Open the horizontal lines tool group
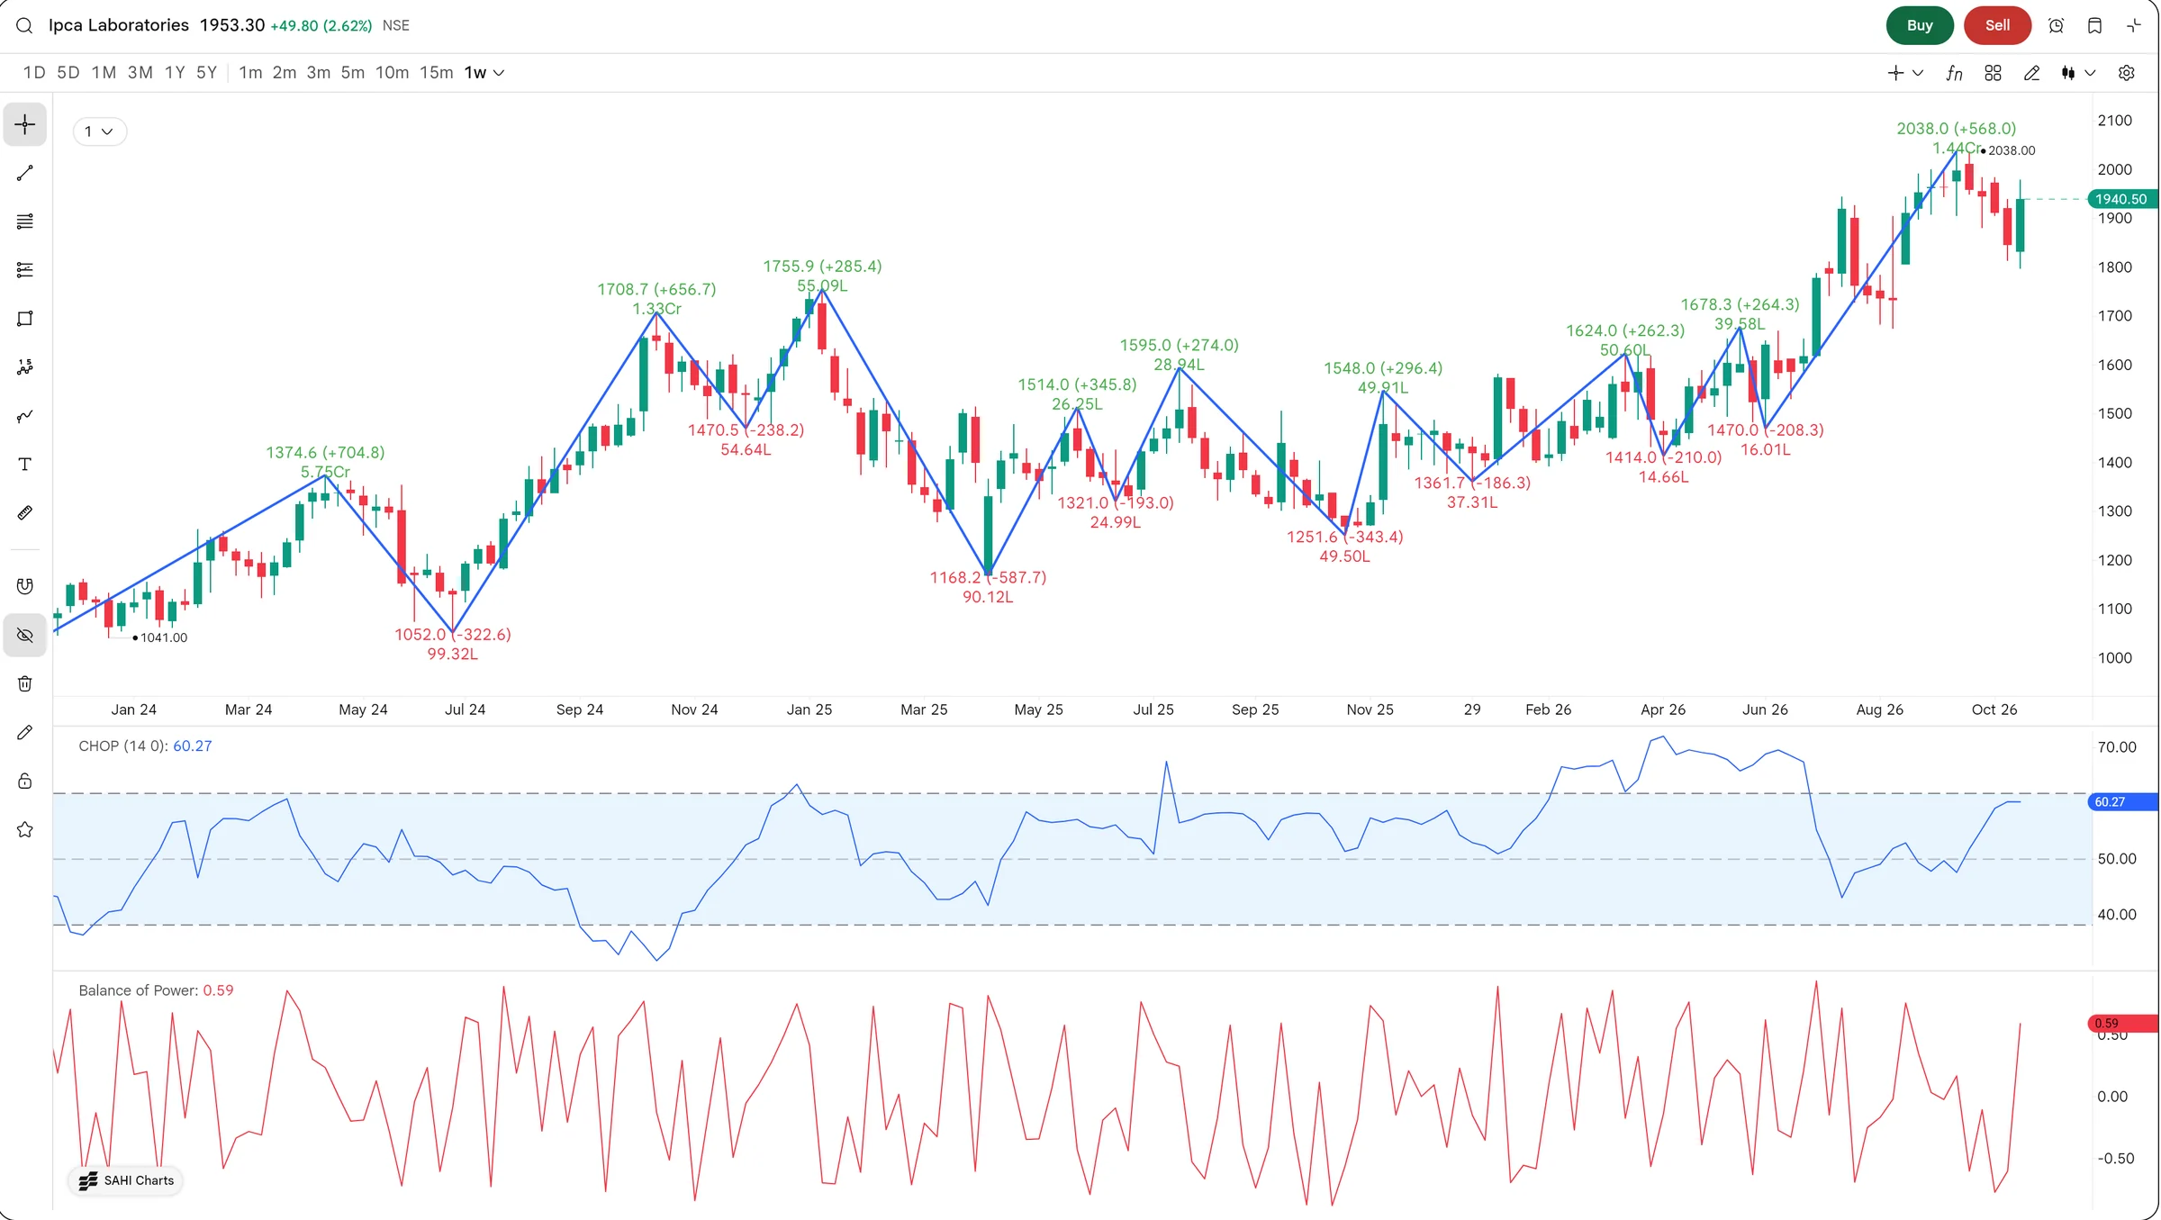 [x=25, y=221]
